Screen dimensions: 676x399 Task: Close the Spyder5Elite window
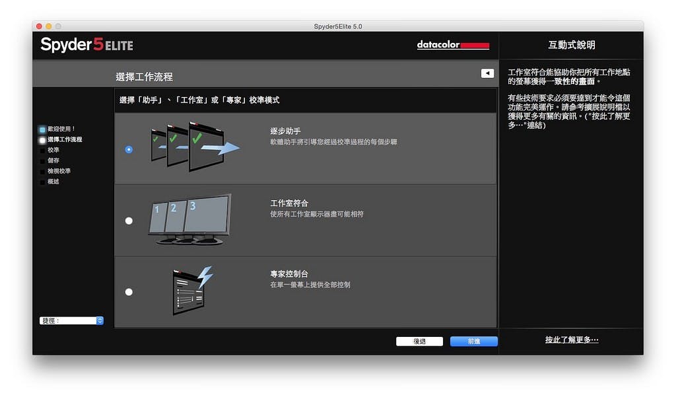39,26
